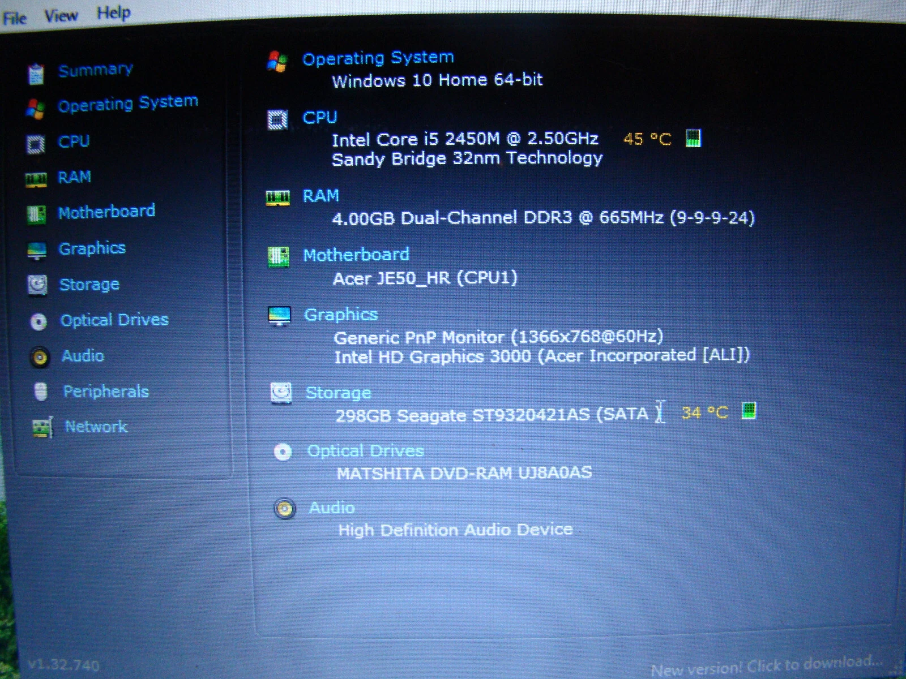Click the chip icon beside CPU summary heading
The image size is (906, 679).
point(277,120)
